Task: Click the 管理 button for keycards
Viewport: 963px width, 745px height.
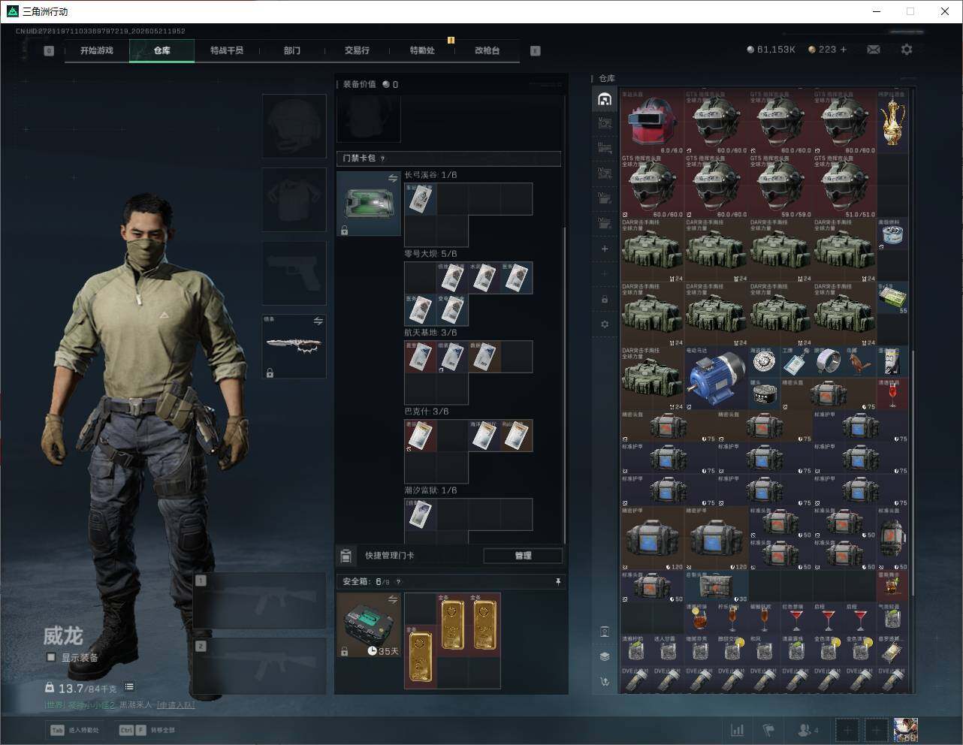Action: 523,556
